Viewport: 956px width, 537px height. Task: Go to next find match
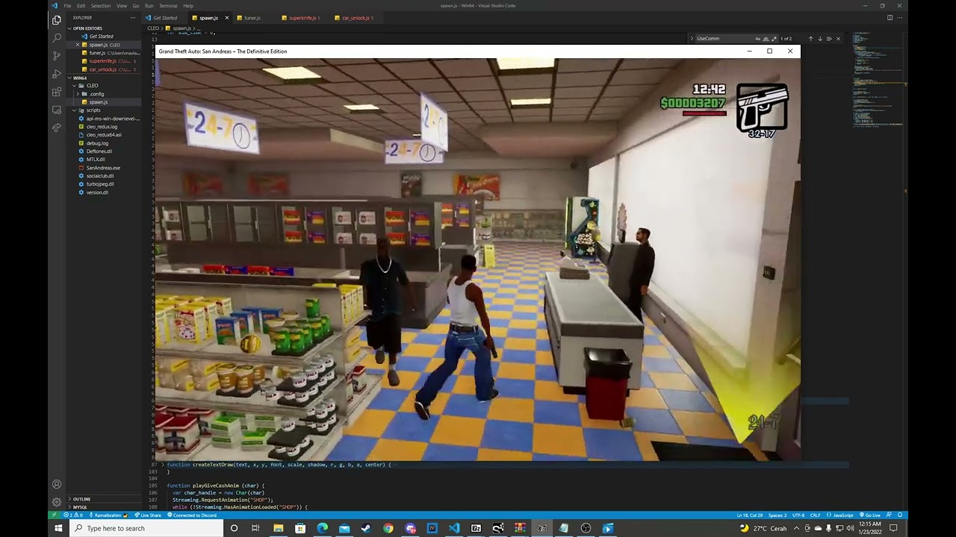820,39
